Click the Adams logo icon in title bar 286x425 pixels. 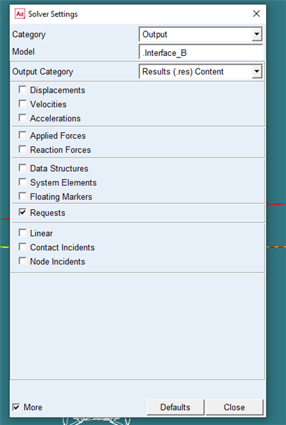pos(20,13)
